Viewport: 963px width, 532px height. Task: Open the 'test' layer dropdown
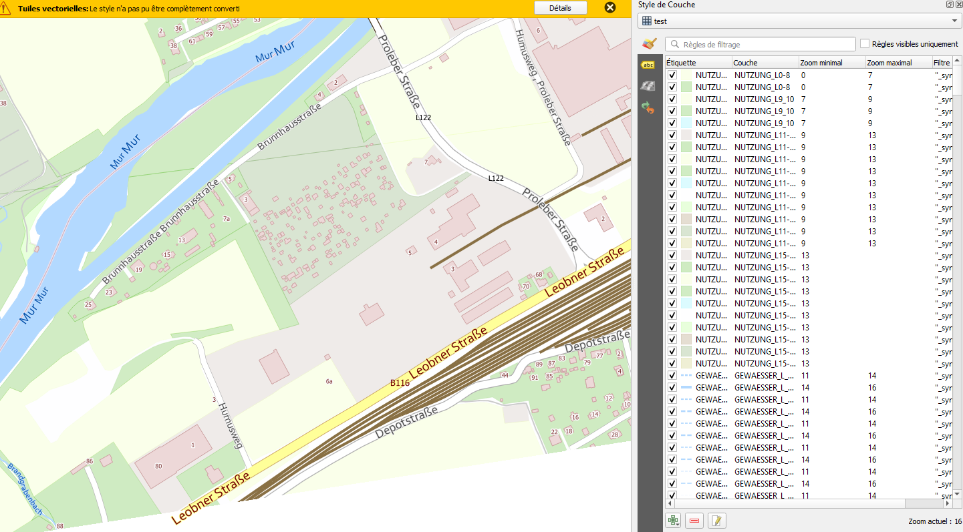click(x=955, y=21)
